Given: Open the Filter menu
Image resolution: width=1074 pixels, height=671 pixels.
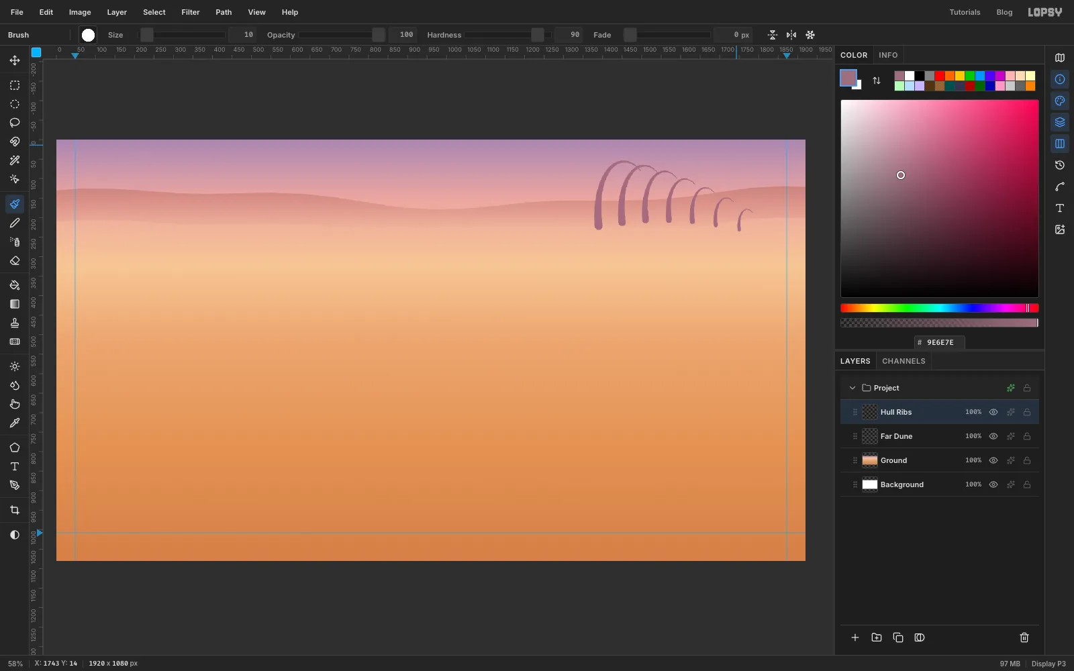Looking at the screenshot, I should 191,12.
